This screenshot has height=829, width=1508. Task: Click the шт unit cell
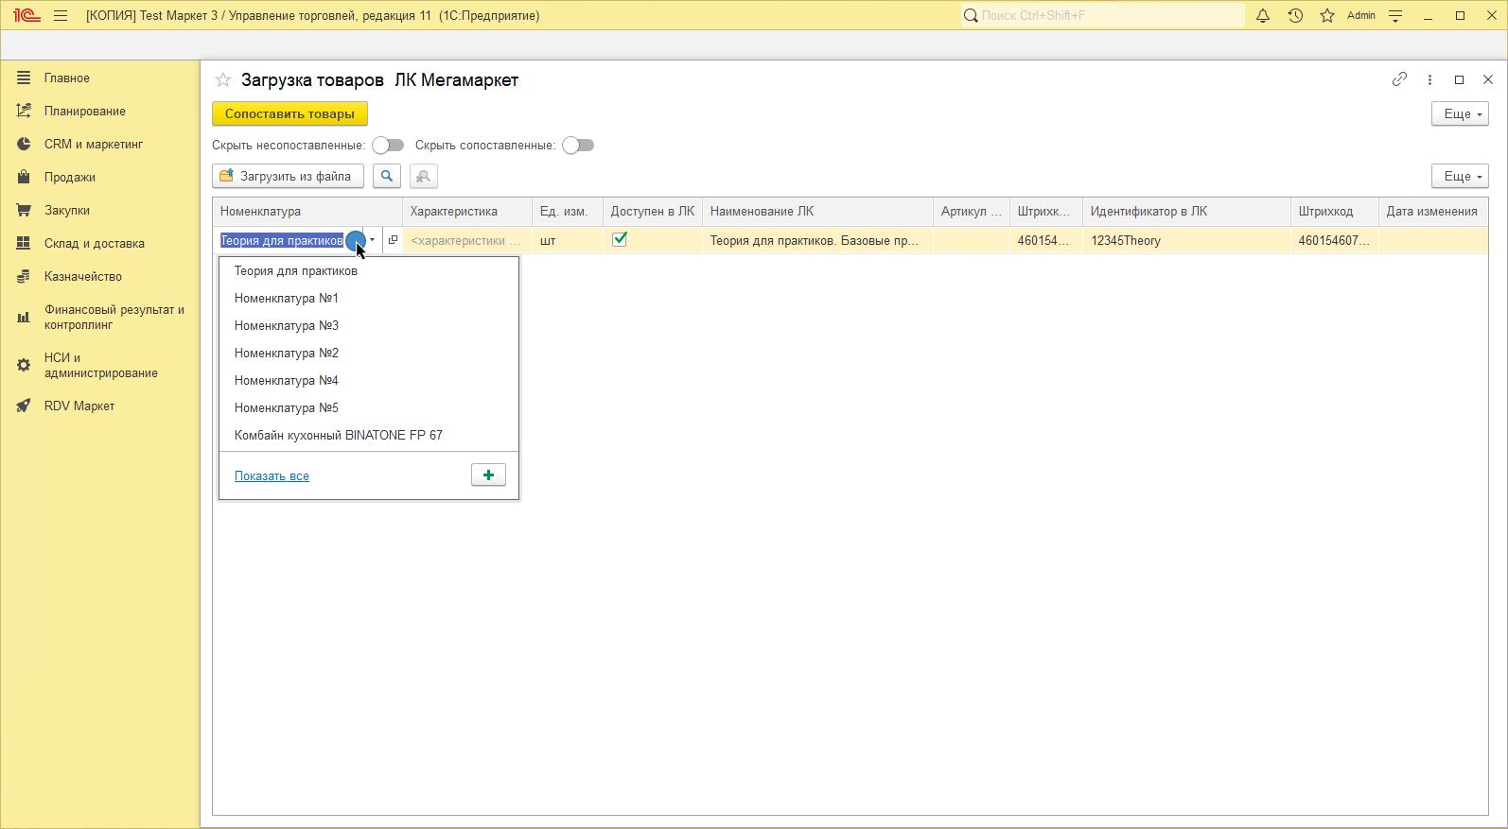coord(568,240)
